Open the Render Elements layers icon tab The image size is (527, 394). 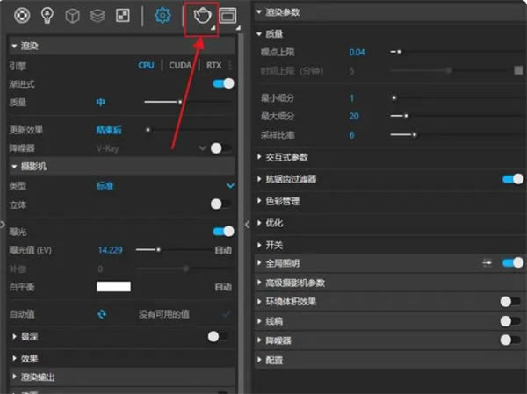coord(97,16)
